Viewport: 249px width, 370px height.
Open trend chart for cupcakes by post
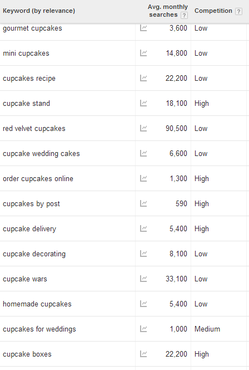tap(143, 203)
